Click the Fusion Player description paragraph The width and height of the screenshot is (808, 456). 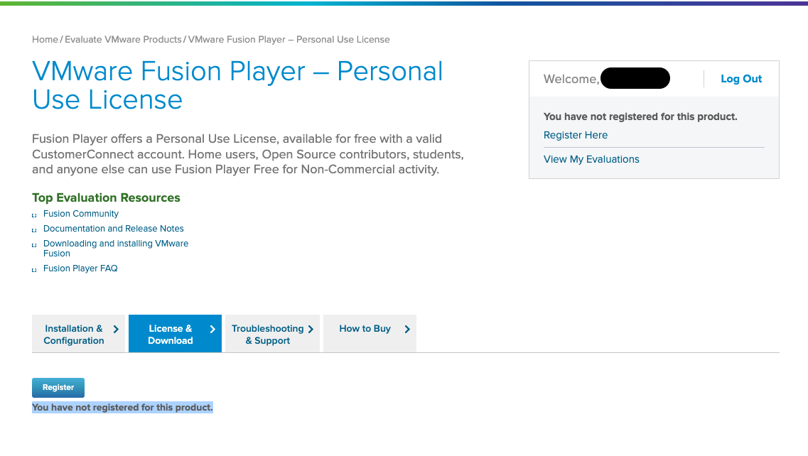pos(248,154)
